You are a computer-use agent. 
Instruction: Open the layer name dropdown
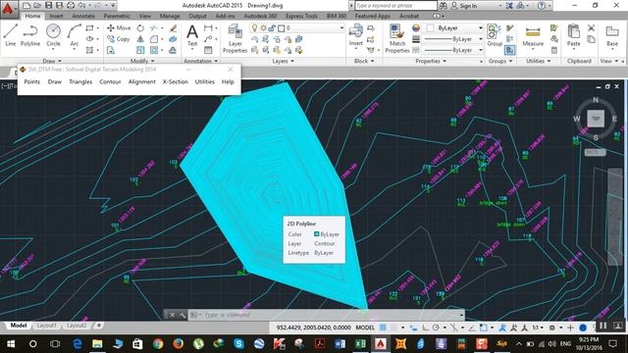[341, 28]
